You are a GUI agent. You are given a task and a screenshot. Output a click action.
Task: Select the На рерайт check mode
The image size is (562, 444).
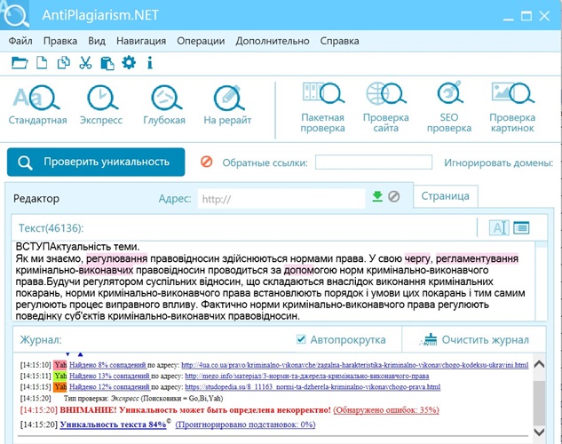point(227,105)
